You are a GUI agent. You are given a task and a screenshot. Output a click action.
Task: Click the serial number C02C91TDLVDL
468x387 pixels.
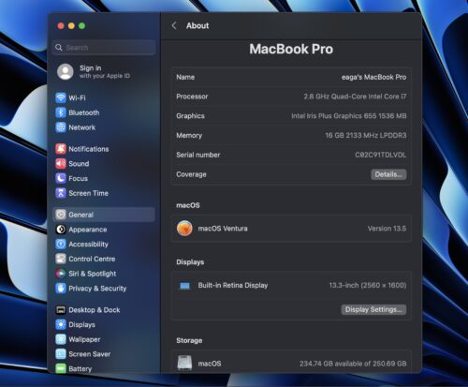(381, 155)
